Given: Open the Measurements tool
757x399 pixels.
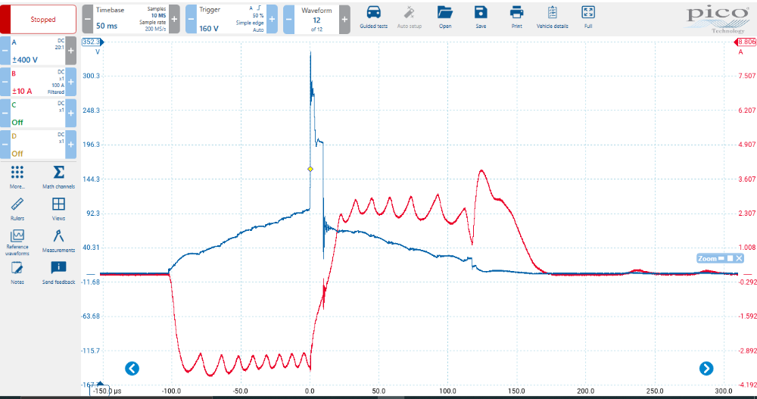Looking at the screenshot, I should tap(58, 236).
